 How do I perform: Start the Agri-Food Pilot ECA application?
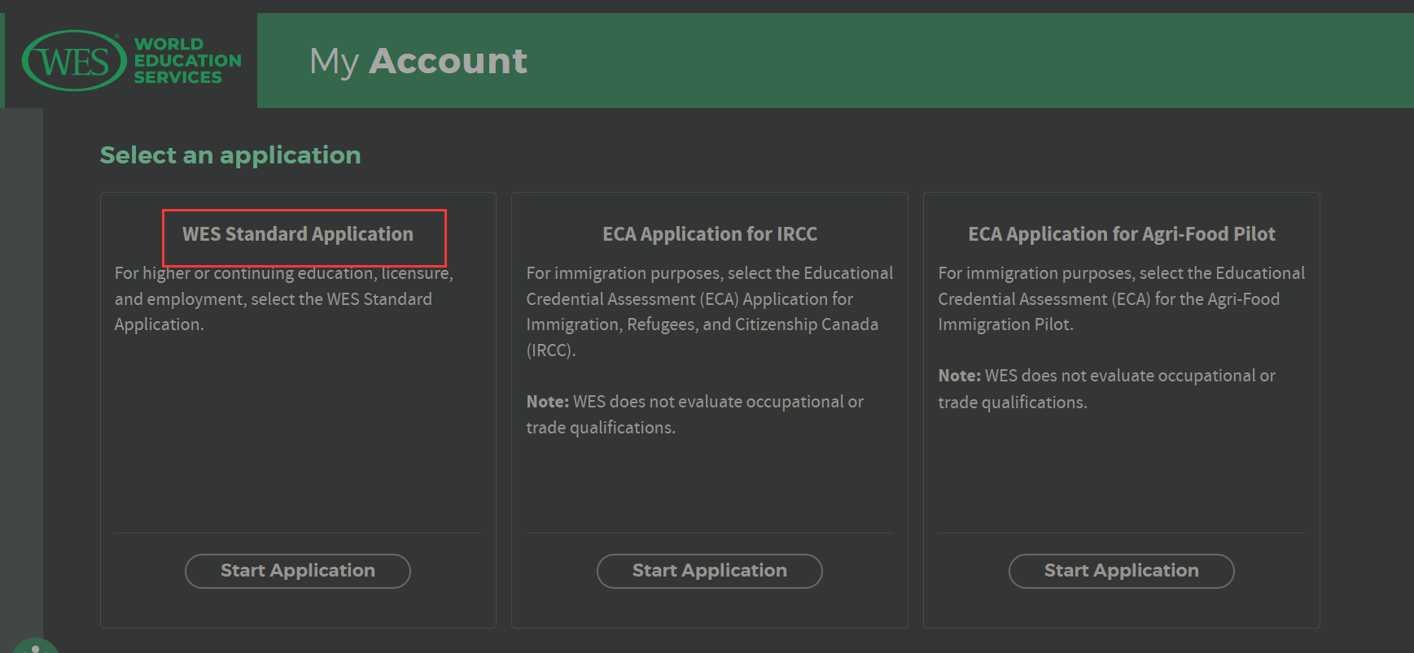pos(1121,571)
